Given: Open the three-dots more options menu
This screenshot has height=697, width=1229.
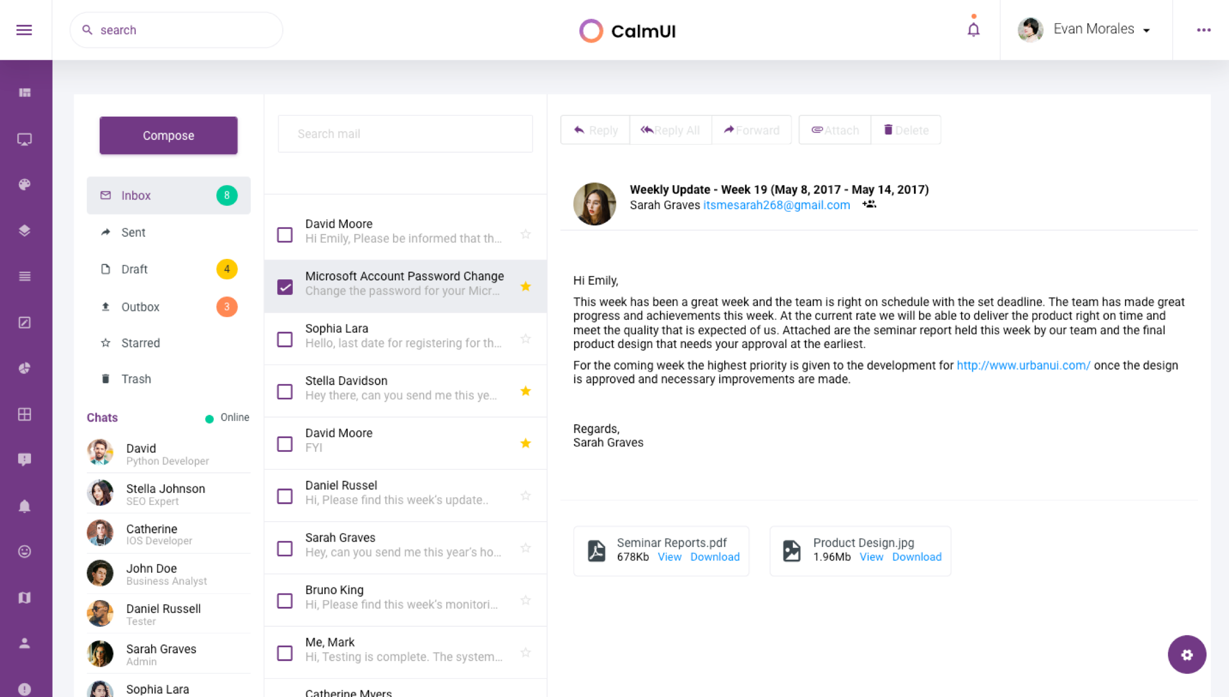Looking at the screenshot, I should point(1204,30).
